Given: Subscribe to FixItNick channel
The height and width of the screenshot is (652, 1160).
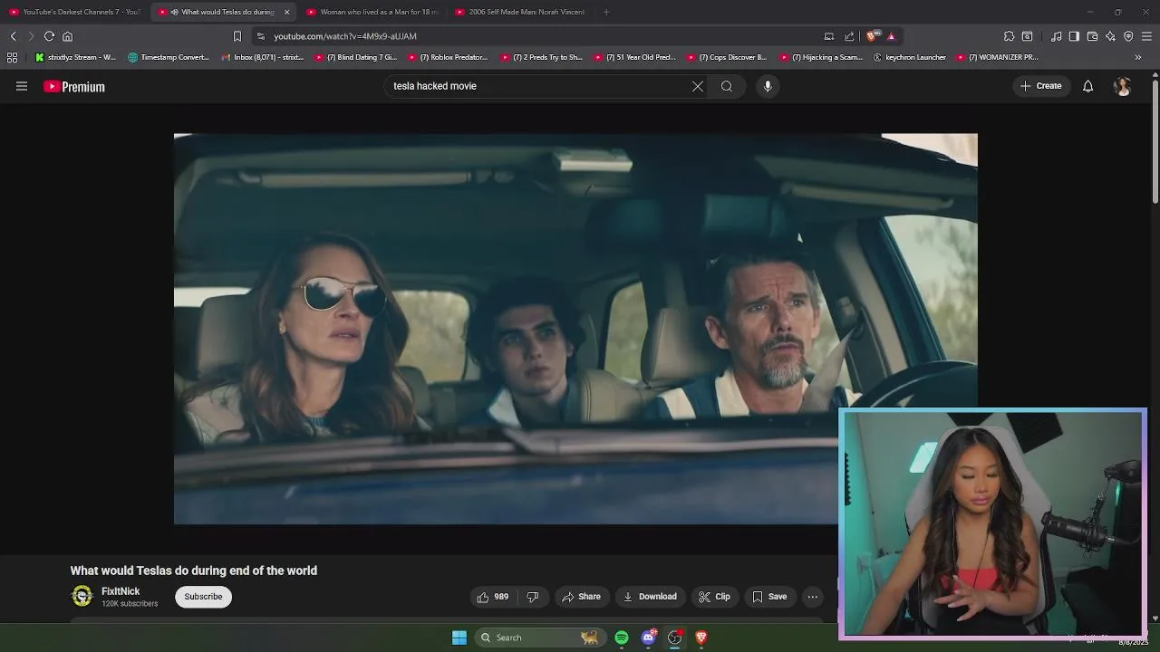Looking at the screenshot, I should click(x=203, y=597).
